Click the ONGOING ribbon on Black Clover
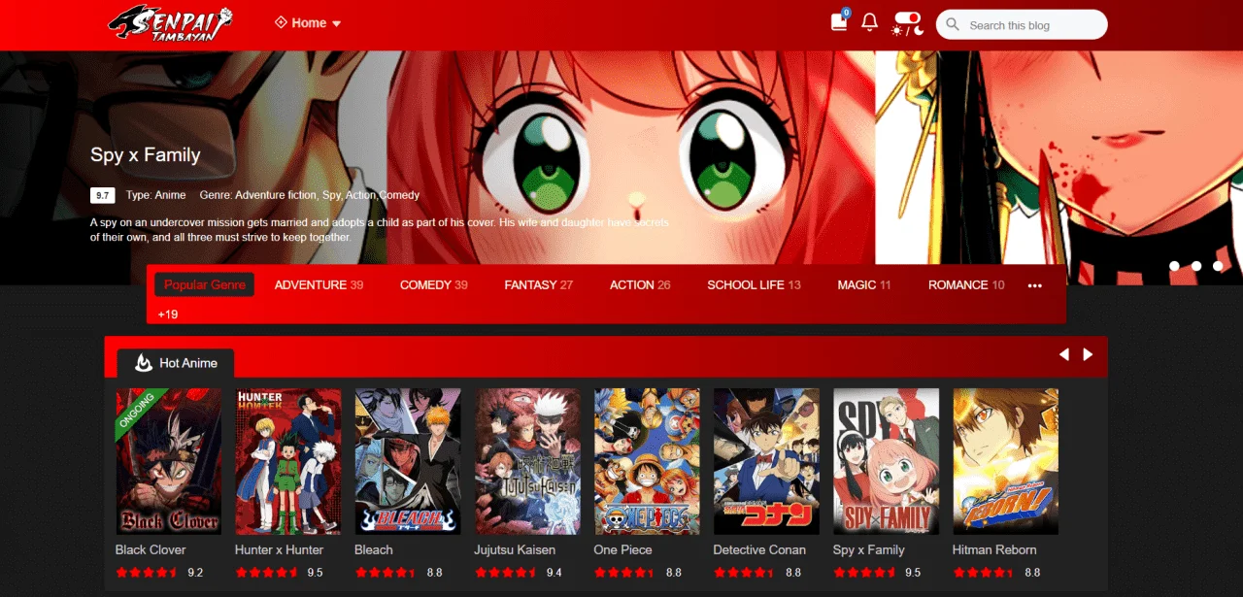Image resolution: width=1243 pixels, height=597 pixels. 141,414
